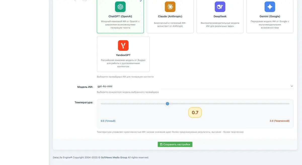Open the SoftNews Media Group link
Screen dimensions: 302x165
(114, 157)
